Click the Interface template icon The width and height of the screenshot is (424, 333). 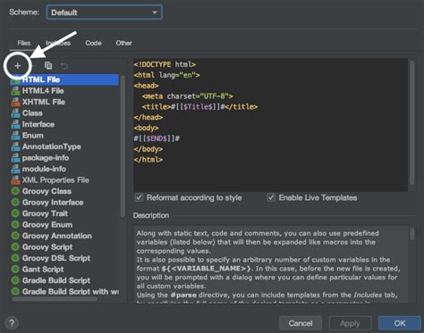point(15,124)
